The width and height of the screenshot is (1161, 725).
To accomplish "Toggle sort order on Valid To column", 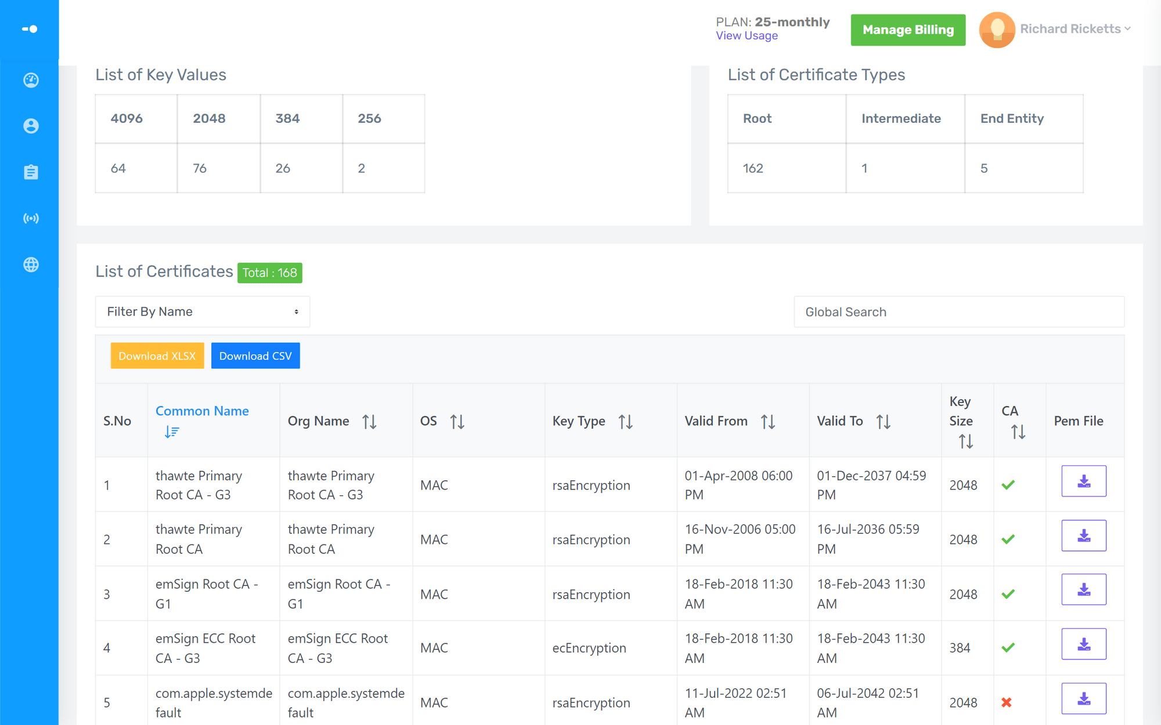I will click(x=883, y=422).
